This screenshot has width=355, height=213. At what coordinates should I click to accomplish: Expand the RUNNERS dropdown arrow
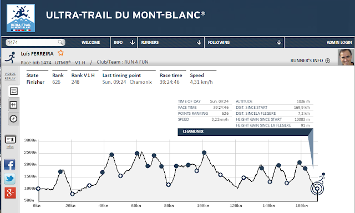pyautogui.click(x=199, y=42)
